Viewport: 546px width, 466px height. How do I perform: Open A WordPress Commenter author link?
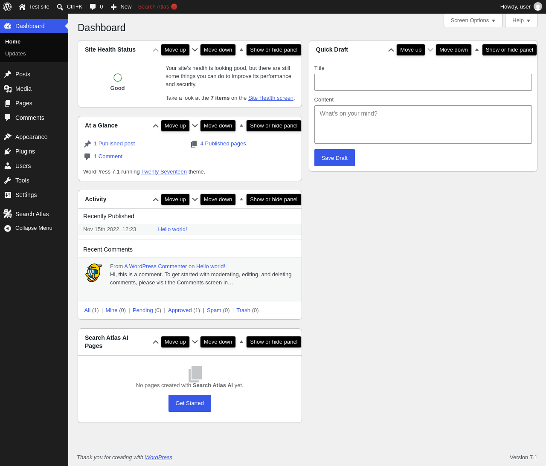click(x=156, y=266)
